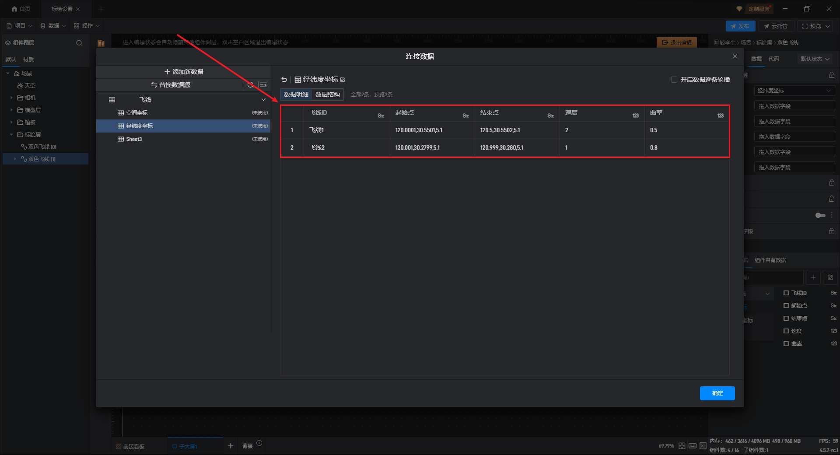
Task: Click the top lock icon in the data panel
Action: click(831, 75)
